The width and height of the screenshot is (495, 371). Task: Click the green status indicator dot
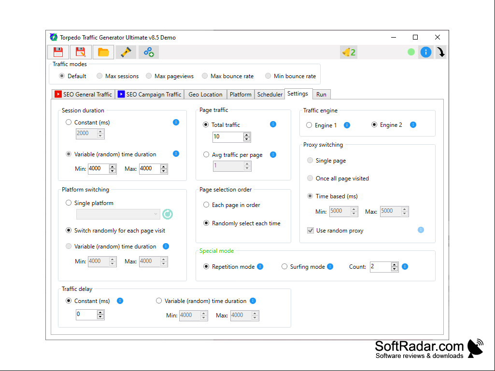point(411,52)
